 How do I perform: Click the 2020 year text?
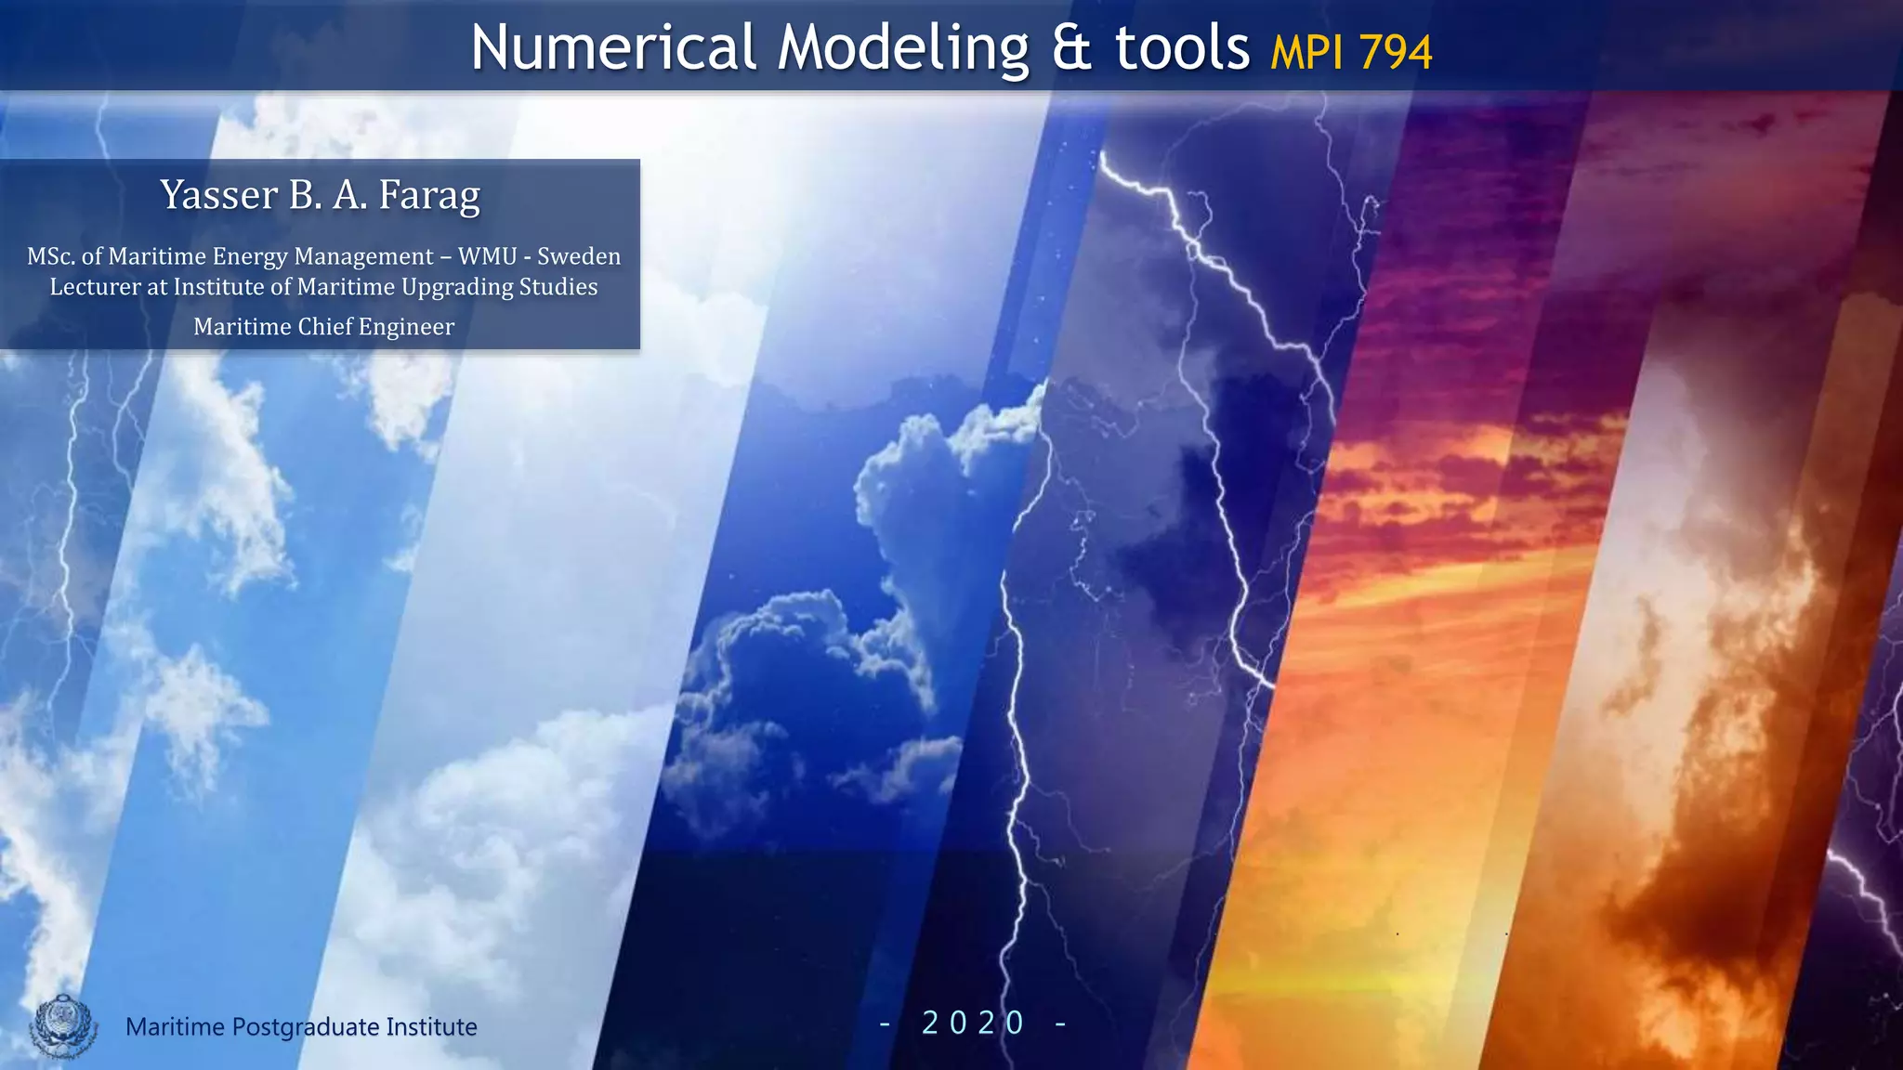(973, 1023)
